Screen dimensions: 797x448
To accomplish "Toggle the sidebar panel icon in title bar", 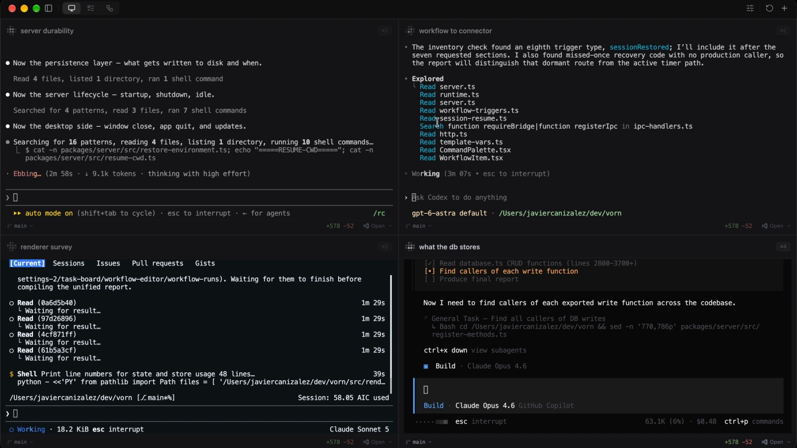I will click(x=48, y=8).
